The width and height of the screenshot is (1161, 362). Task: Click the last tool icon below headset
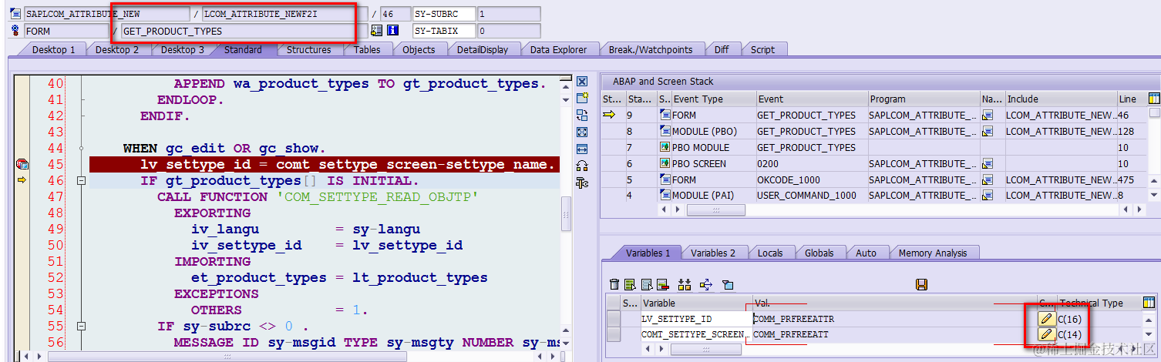[x=582, y=183]
